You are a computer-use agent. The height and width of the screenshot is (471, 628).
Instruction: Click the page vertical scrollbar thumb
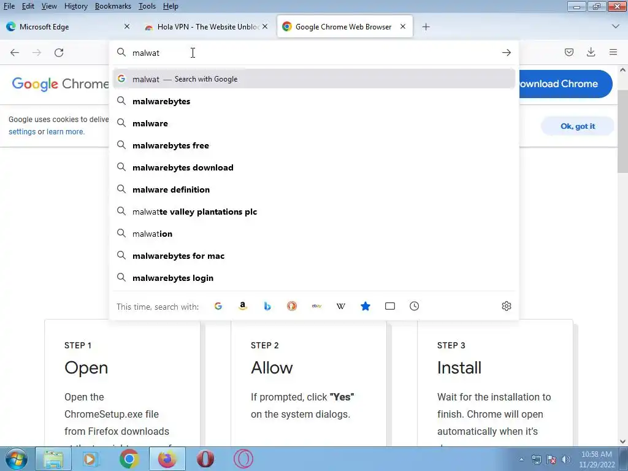coord(622,131)
